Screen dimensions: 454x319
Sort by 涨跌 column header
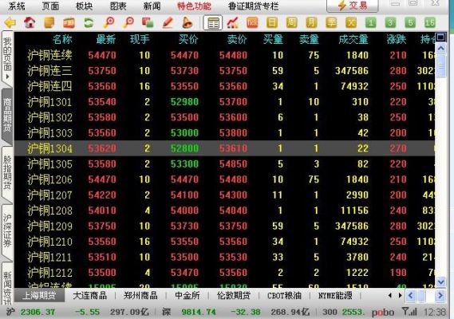[397, 39]
